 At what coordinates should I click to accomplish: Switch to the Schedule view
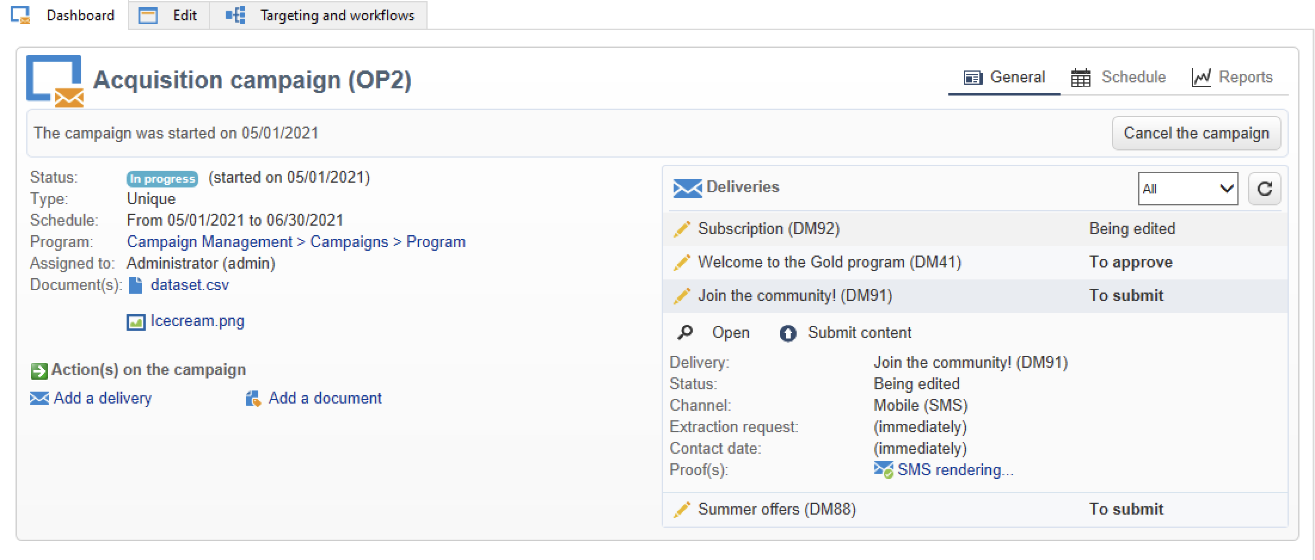[1117, 77]
